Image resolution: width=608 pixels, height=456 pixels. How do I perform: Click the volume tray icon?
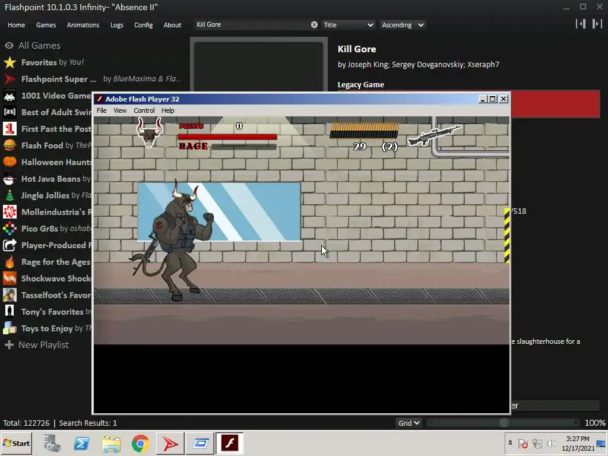(551, 443)
